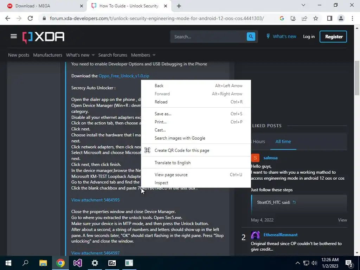Click the XDA Search... input field
The image size is (360, 270).
coord(208,37)
